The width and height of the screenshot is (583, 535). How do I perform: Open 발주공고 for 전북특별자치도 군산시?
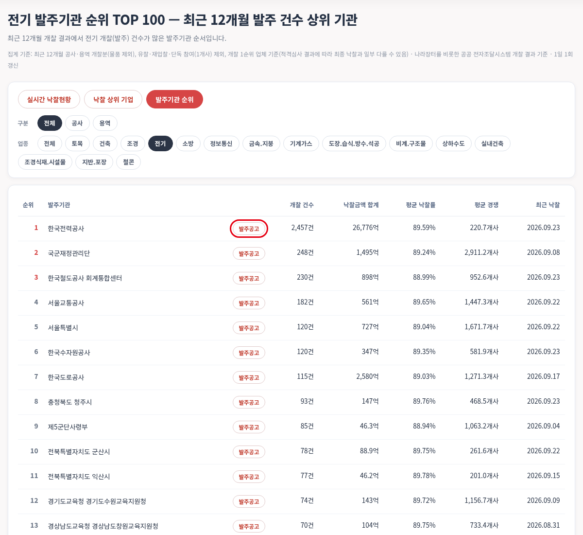249,452
